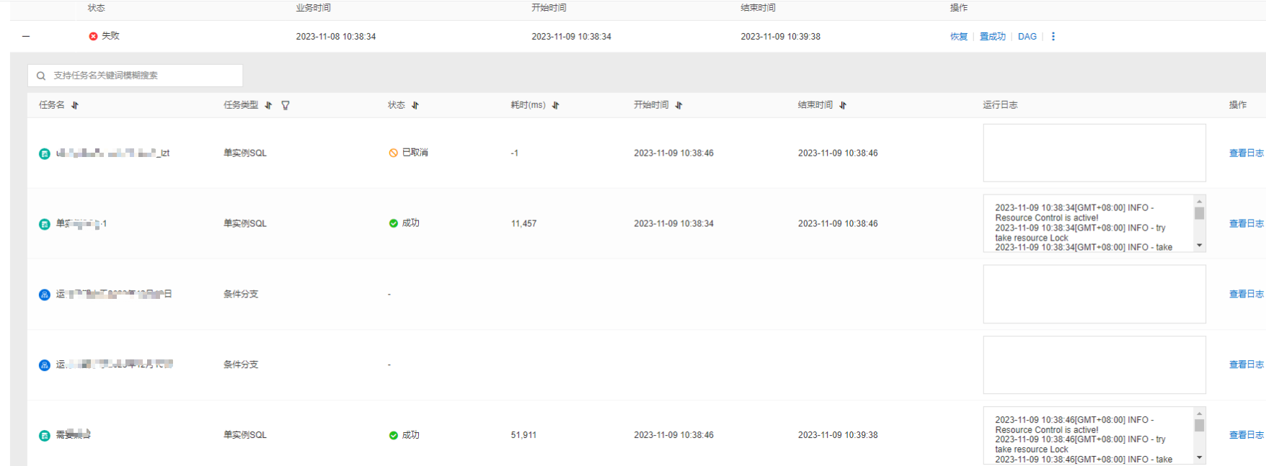Sort by 耗时(ms) column arrows
Image resolution: width=1266 pixels, height=466 pixels.
point(556,105)
